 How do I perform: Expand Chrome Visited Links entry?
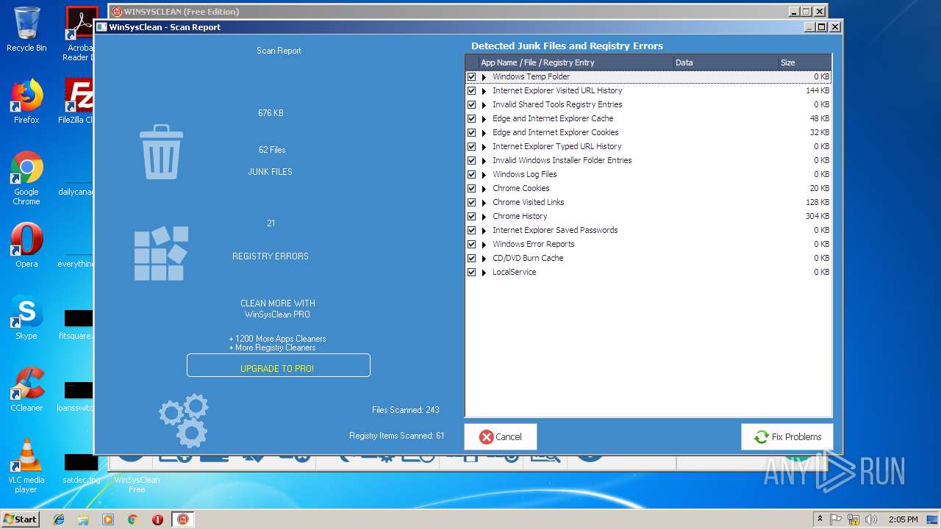pos(484,203)
